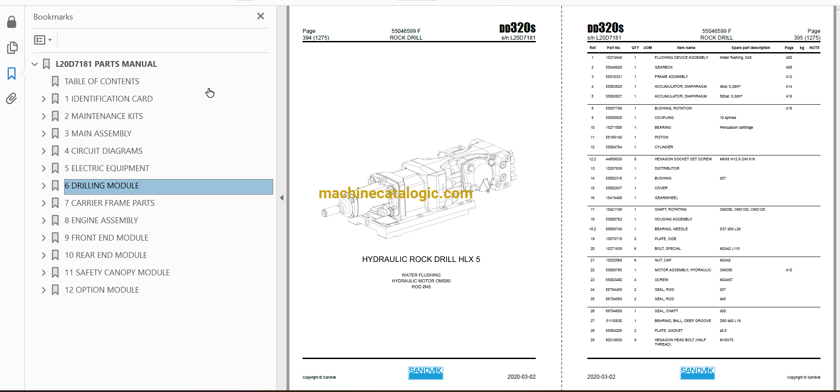The image size is (840, 392).
Task: Collapse the L20D7181 PARTS MANUAL bookmark
Action: (x=35, y=64)
